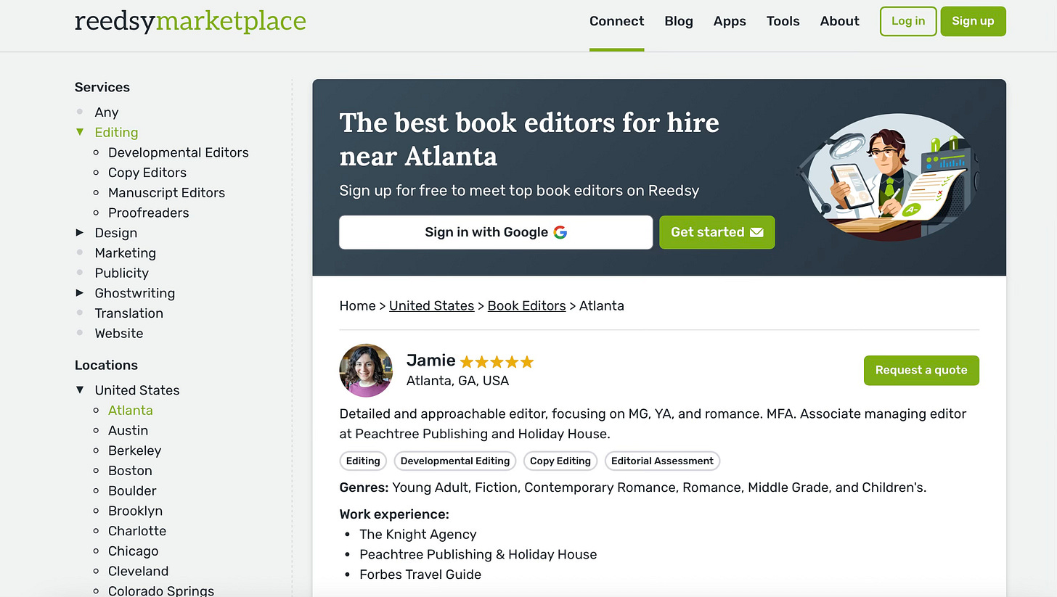Collapse the Editing services section
The width and height of the screenshot is (1057, 597).
[80, 132]
